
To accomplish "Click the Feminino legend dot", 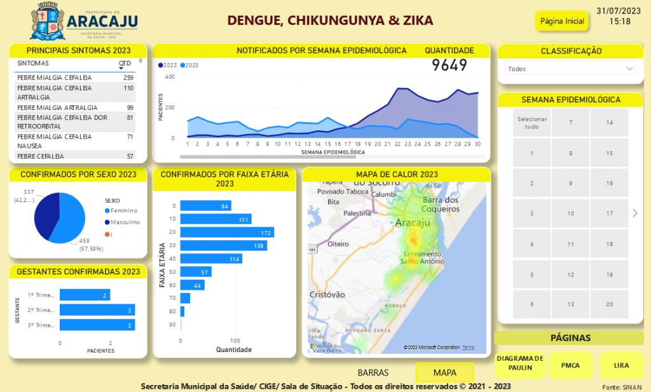I will 107,210.
